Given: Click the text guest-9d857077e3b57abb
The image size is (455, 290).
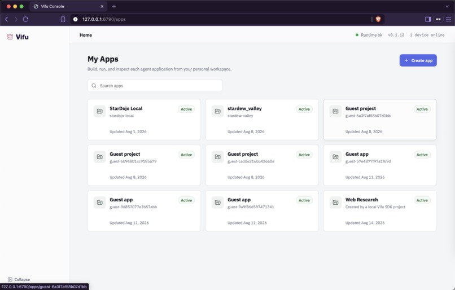Looking at the screenshot, I should (133, 206).
